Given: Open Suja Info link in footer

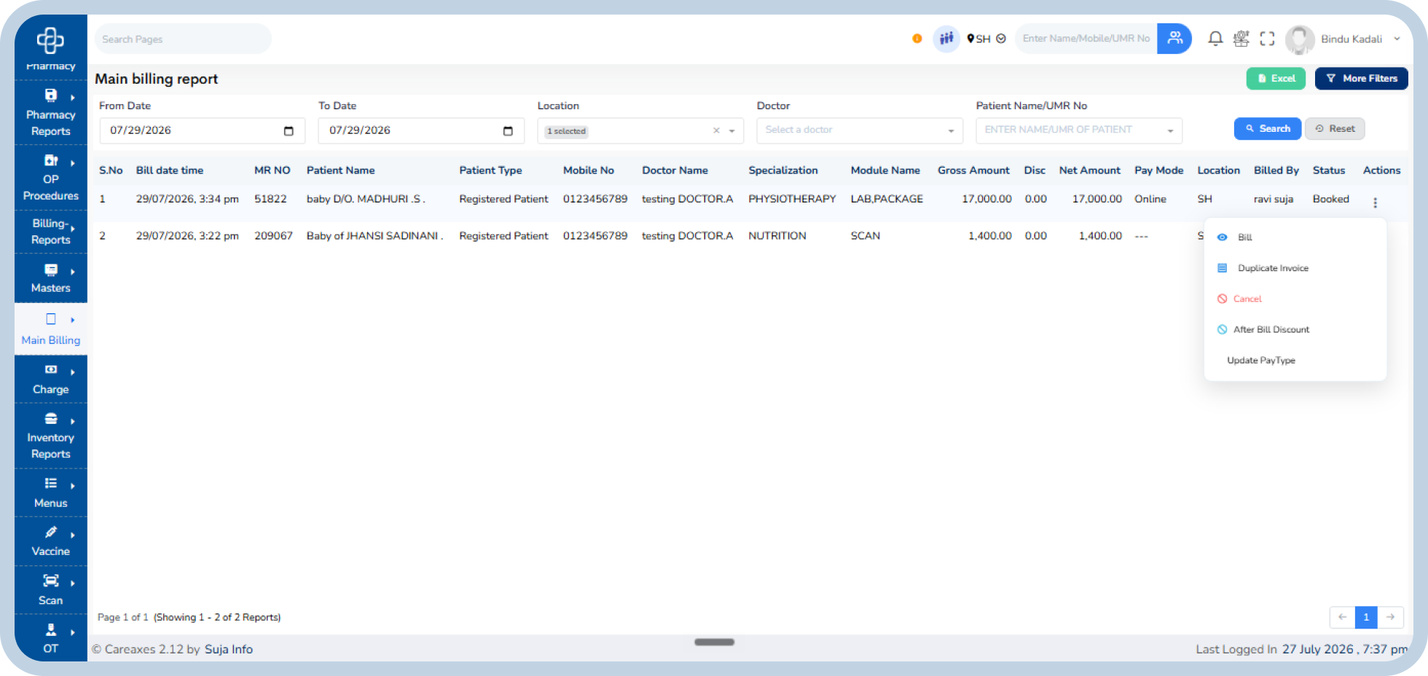Looking at the screenshot, I should point(229,649).
